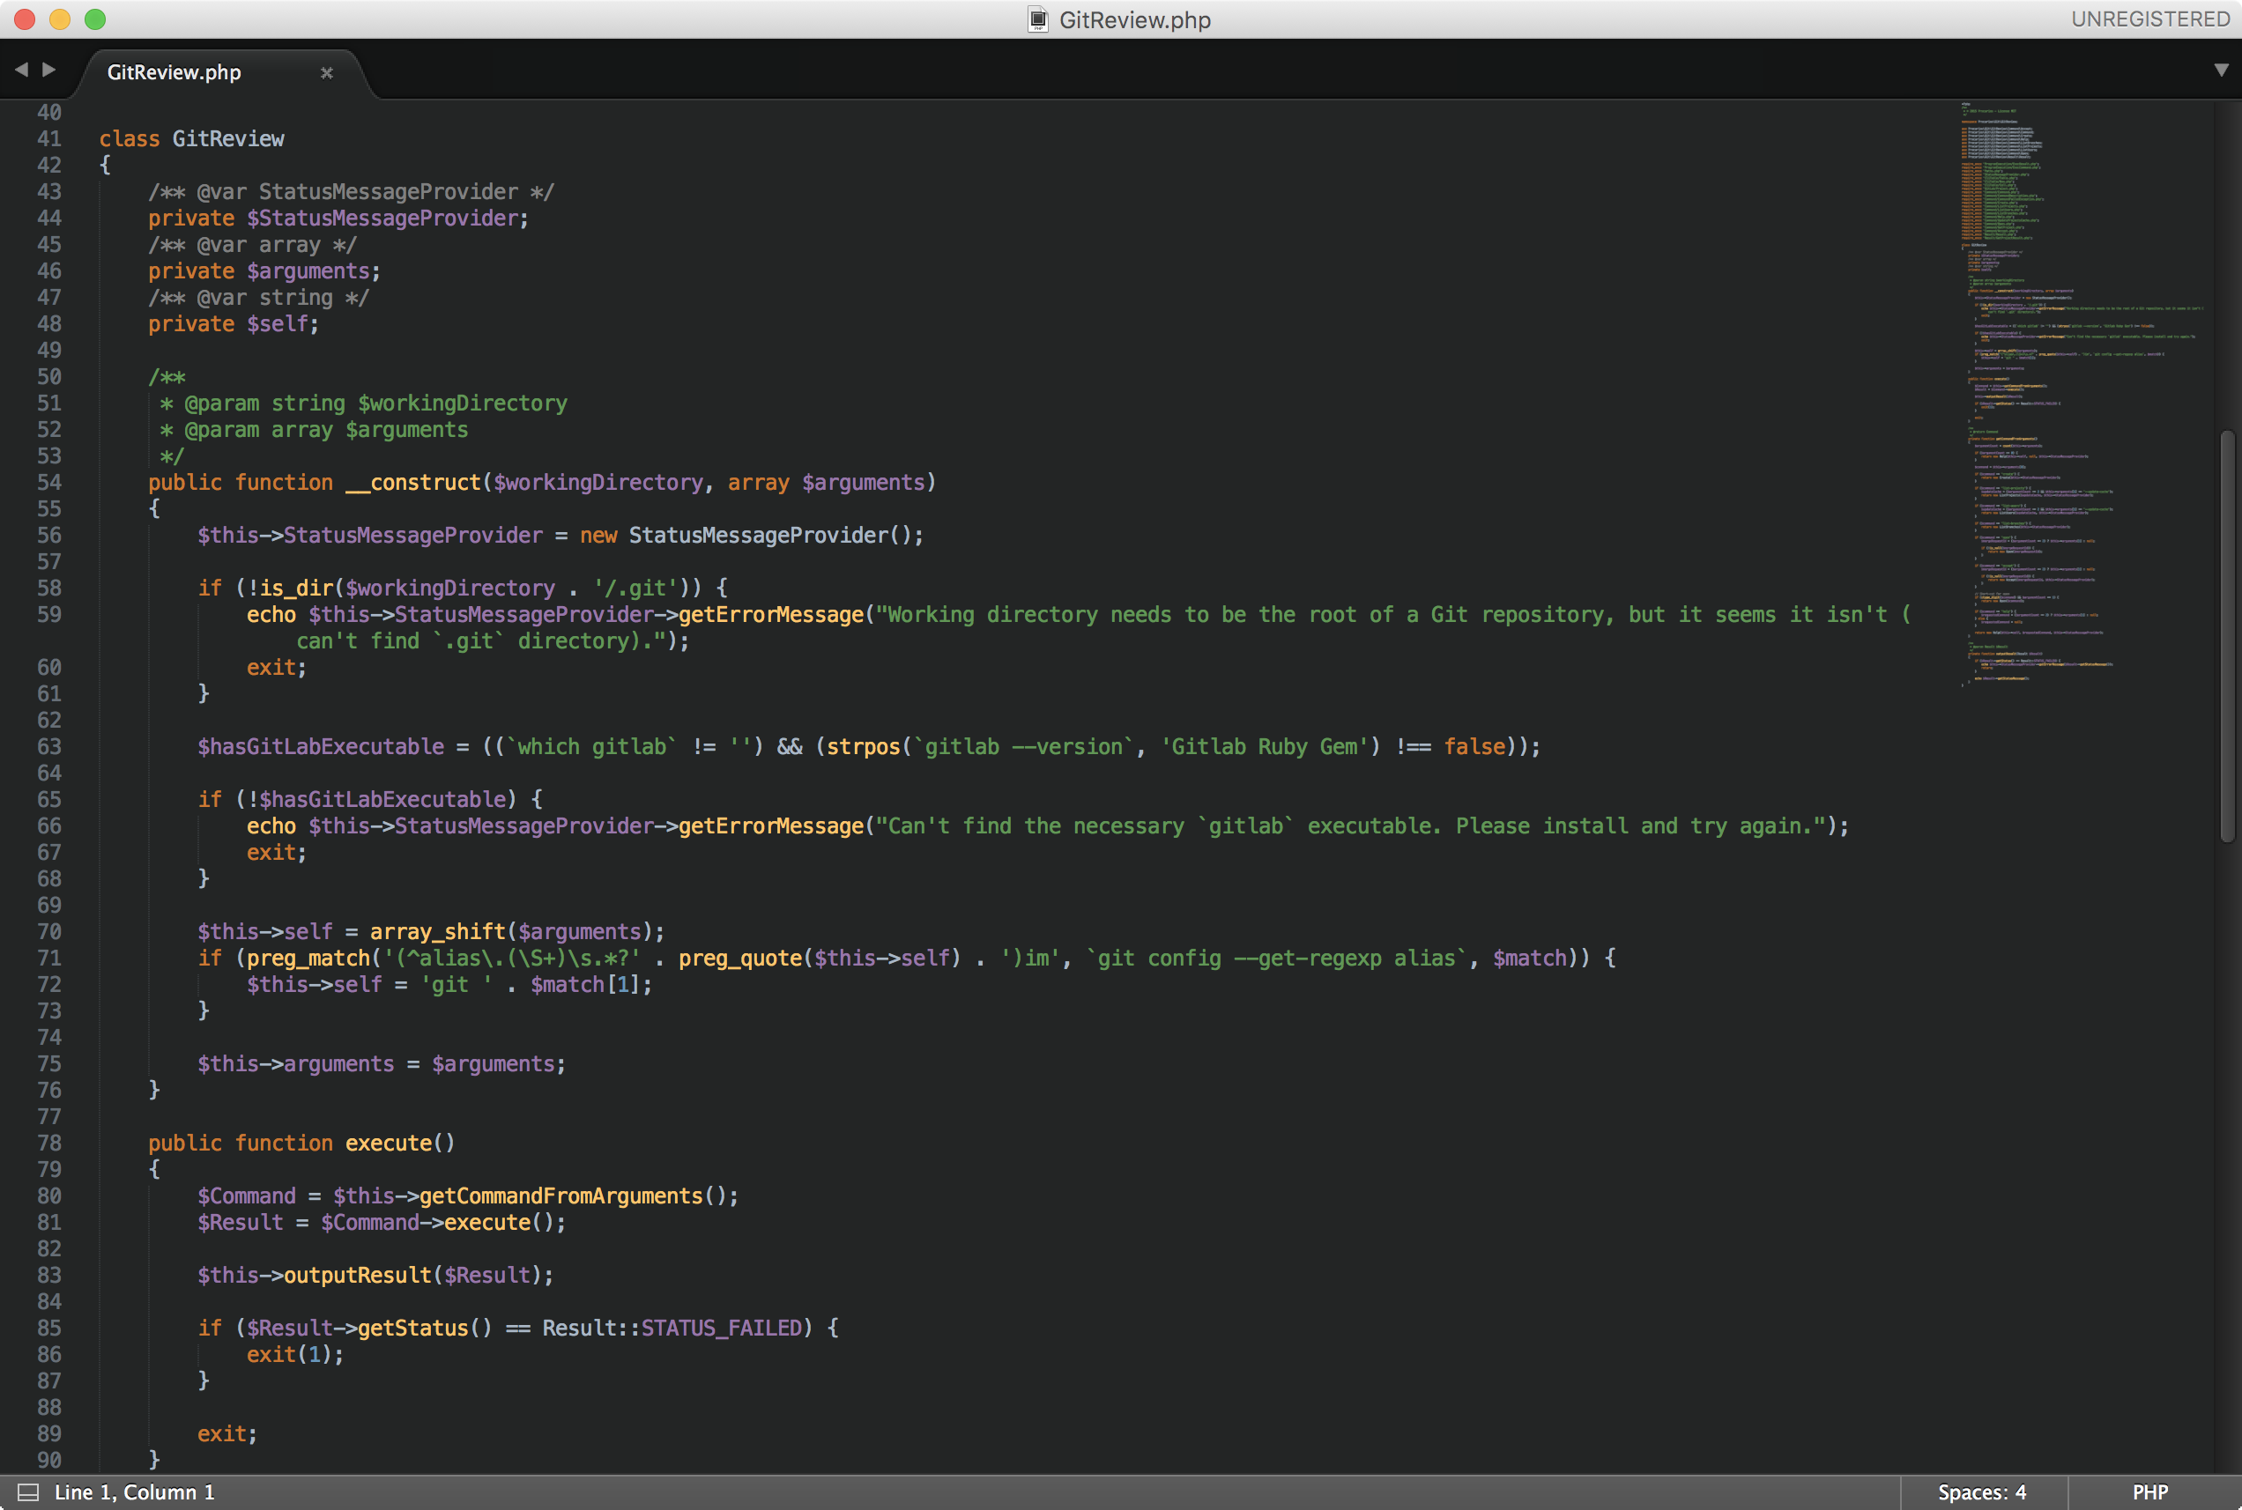Click the UNREGISTERED label in title bar
This screenshot has width=2242, height=1510.
tap(2149, 19)
